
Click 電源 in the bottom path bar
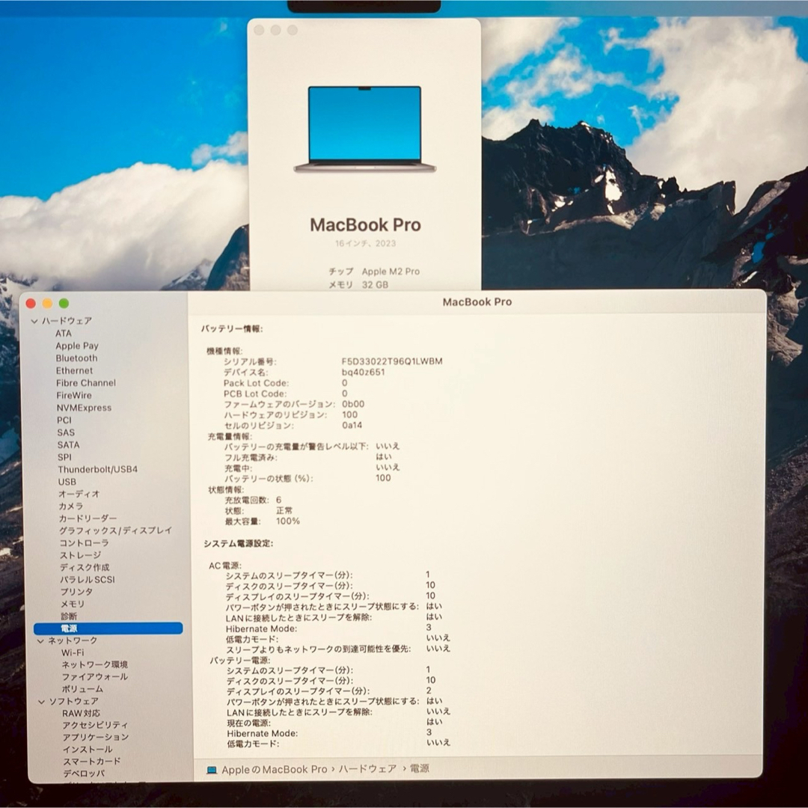(x=420, y=769)
